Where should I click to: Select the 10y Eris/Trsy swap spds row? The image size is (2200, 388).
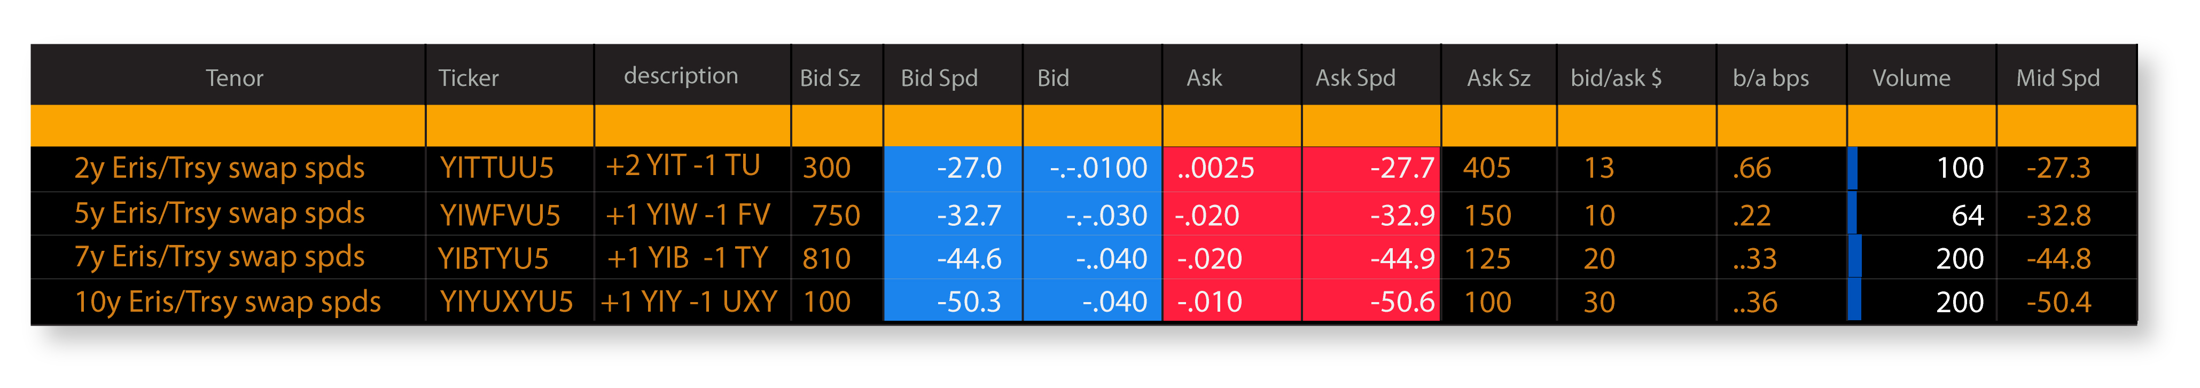[227, 302]
